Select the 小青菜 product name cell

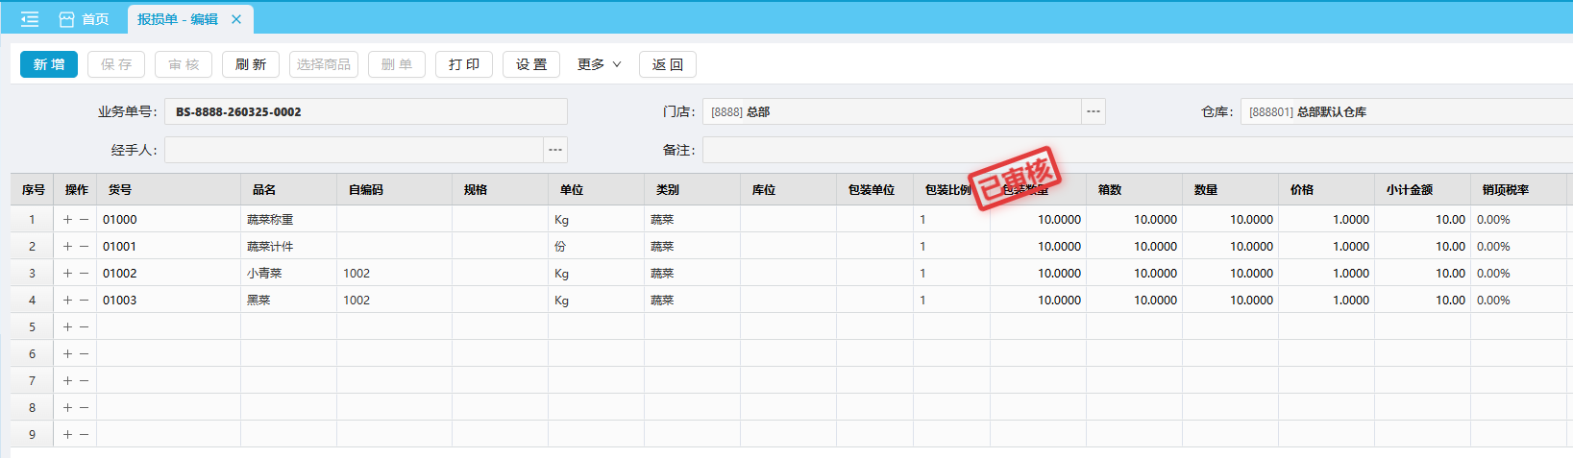click(287, 274)
